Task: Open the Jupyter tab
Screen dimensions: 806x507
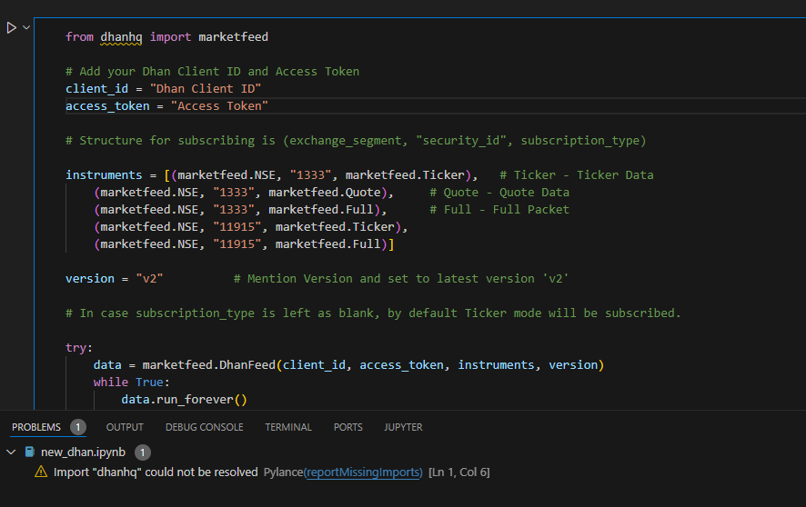Action: pyautogui.click(x=403, y=427)
